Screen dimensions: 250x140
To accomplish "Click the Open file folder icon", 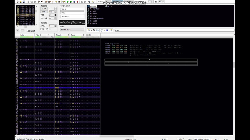I will click(x=21, y=2).
